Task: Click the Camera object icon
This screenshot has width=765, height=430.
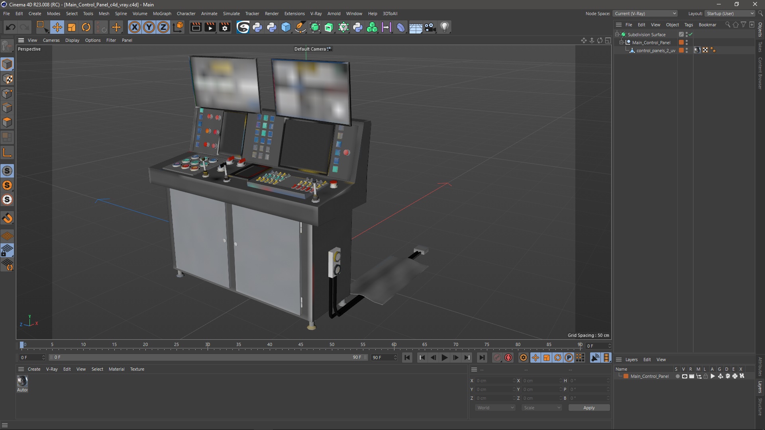Action: [x=430, y=27]
